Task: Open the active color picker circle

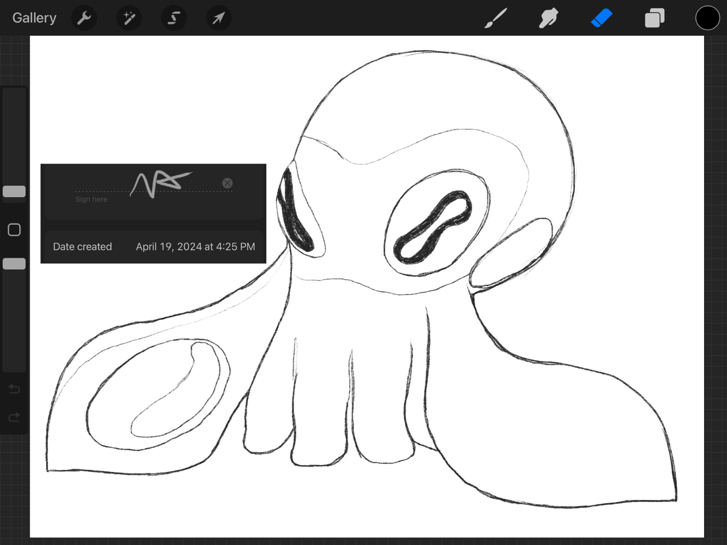Action: click(x=707, y=18)
